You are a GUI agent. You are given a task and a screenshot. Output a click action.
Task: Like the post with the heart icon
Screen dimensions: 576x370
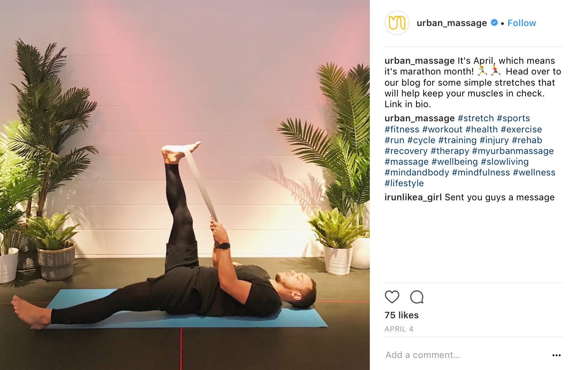pos(392,297)
